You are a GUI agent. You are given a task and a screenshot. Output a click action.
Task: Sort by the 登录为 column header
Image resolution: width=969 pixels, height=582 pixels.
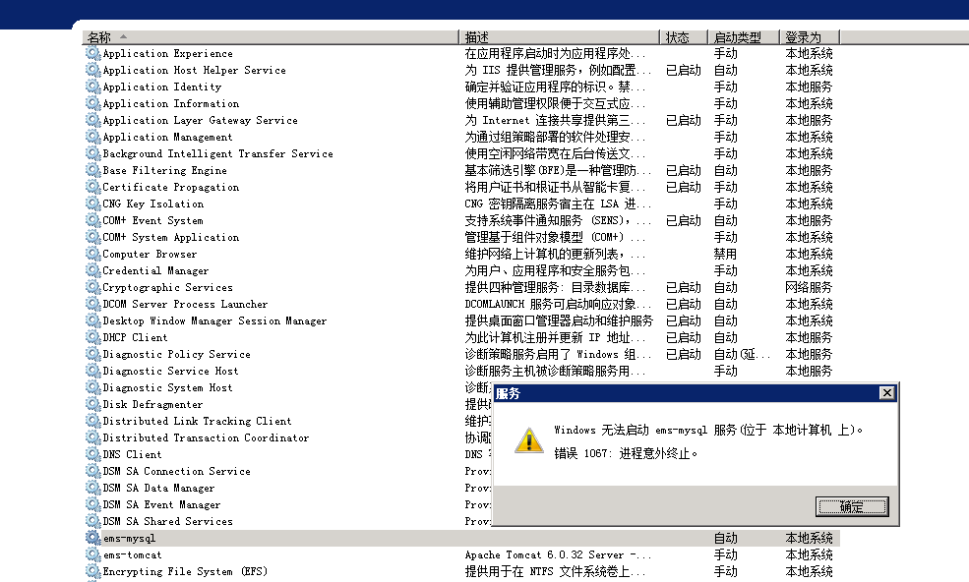coord(810,37)
